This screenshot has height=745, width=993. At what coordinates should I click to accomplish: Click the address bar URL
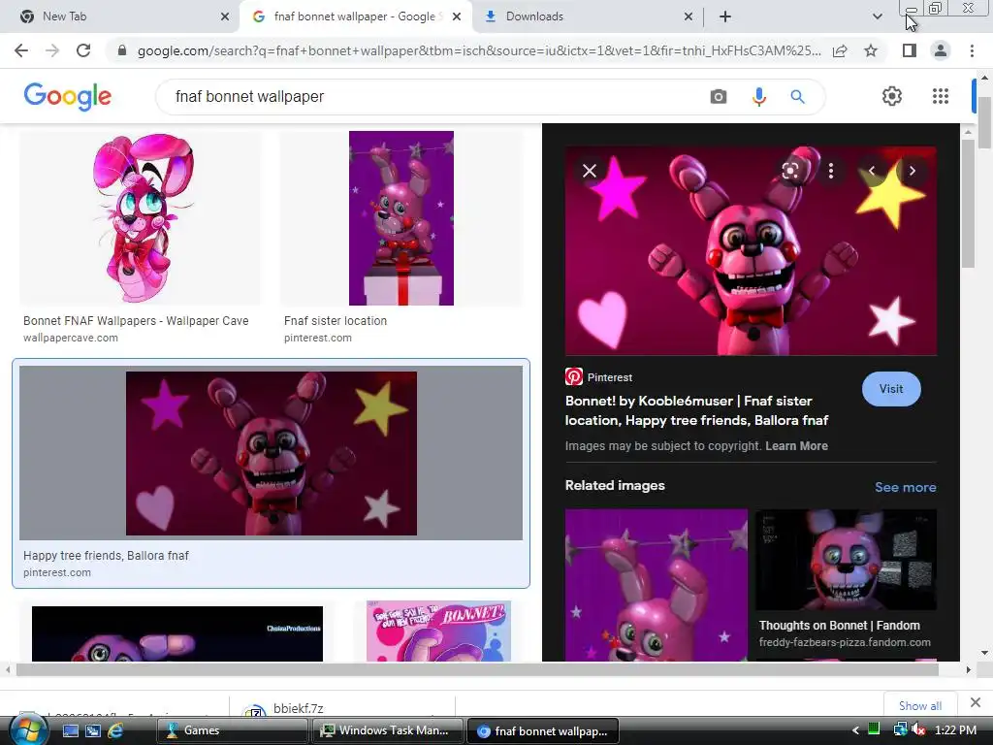click(479, 50)
